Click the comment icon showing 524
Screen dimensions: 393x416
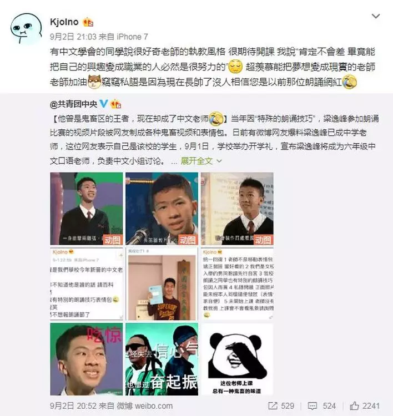pos(312,406)
